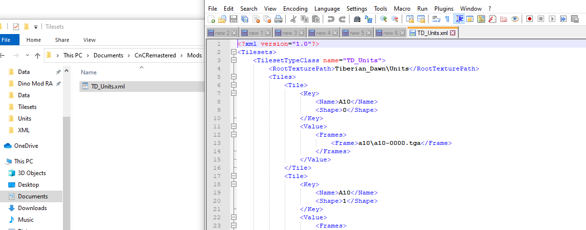Toggle the indent guide display

coord(459,19)
